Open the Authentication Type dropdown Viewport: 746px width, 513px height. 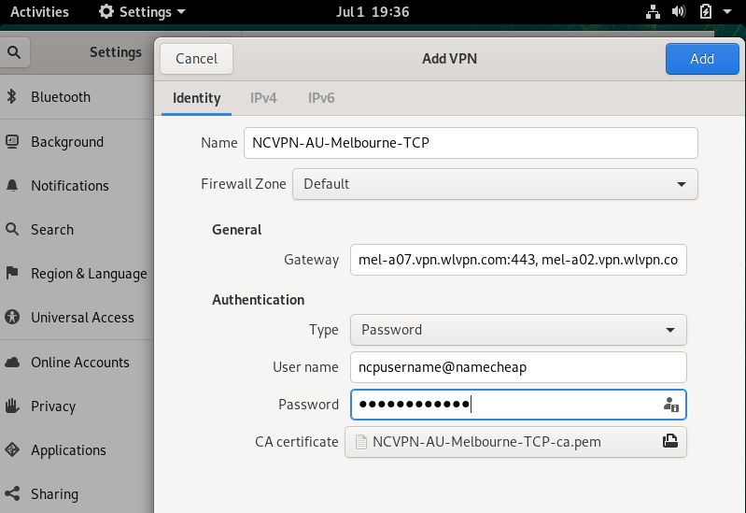(518, 330)
